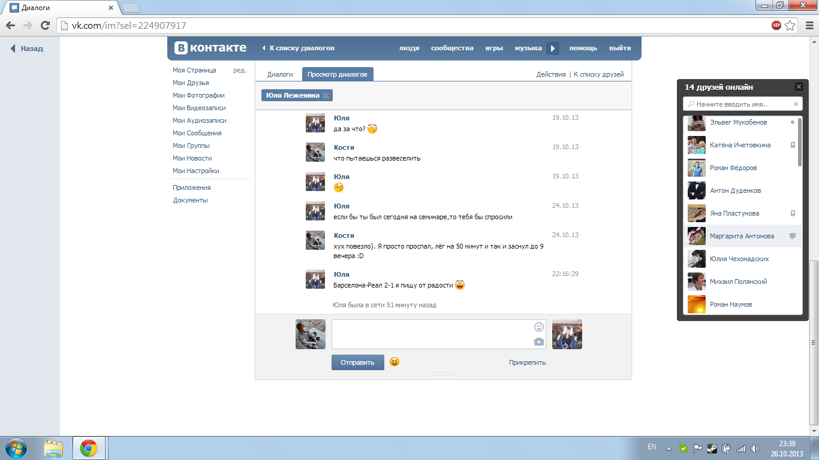
Task: Open Мои Новости in the sidebar
Action: [x=192, y=158]
